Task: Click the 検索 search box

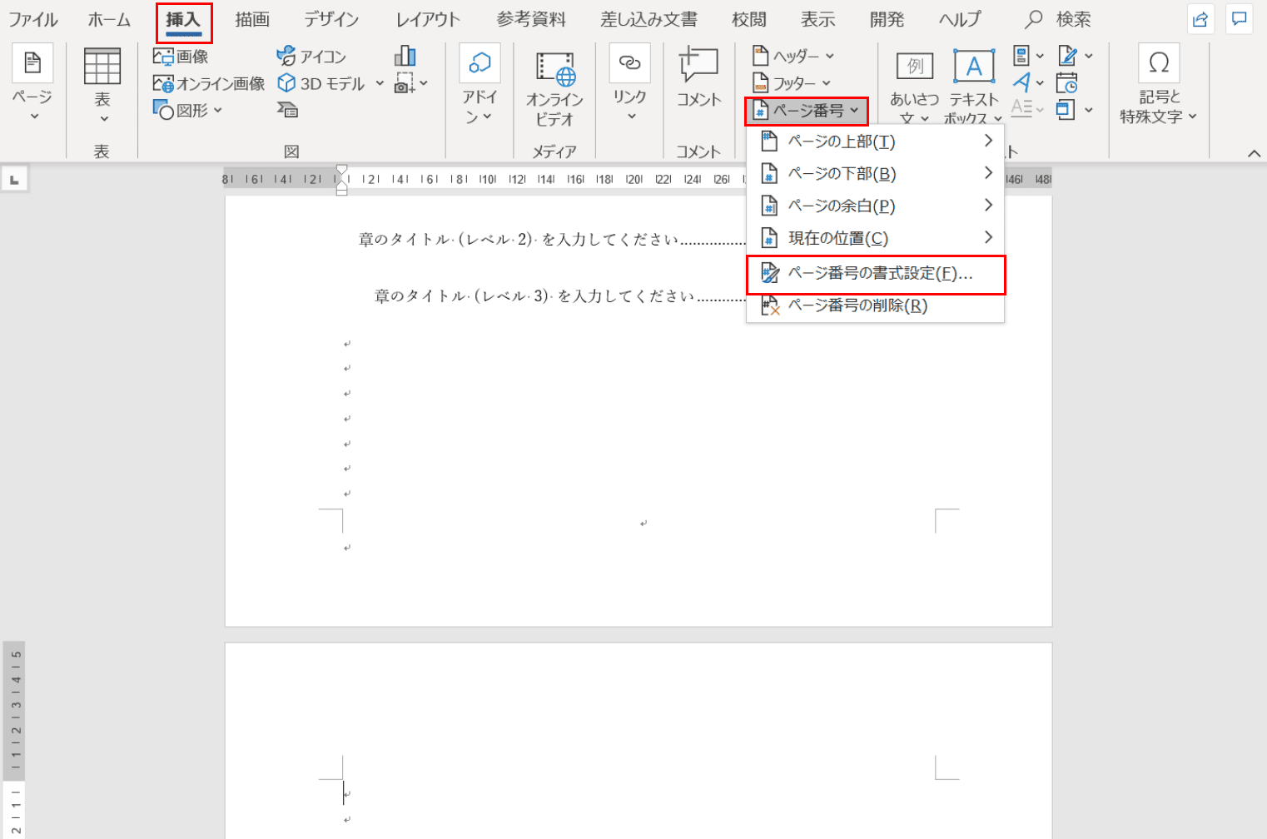Action: [1059, 19]
